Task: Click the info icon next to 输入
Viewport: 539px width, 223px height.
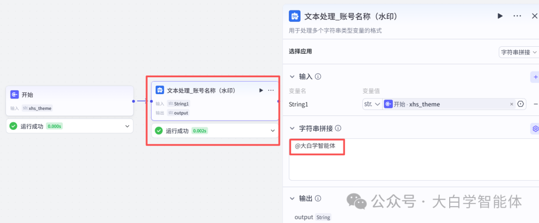Action: coord(318,77)
